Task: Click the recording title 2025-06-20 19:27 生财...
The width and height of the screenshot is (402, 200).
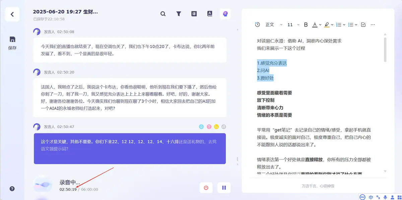Action: pyautogui.click(x=65, y=12)
